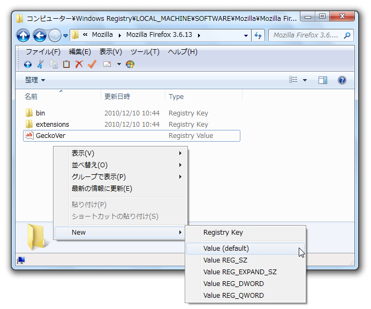Choose Value REG_SZ from submenu
This screenshot has width=371, height=309.
coord(245,260)
